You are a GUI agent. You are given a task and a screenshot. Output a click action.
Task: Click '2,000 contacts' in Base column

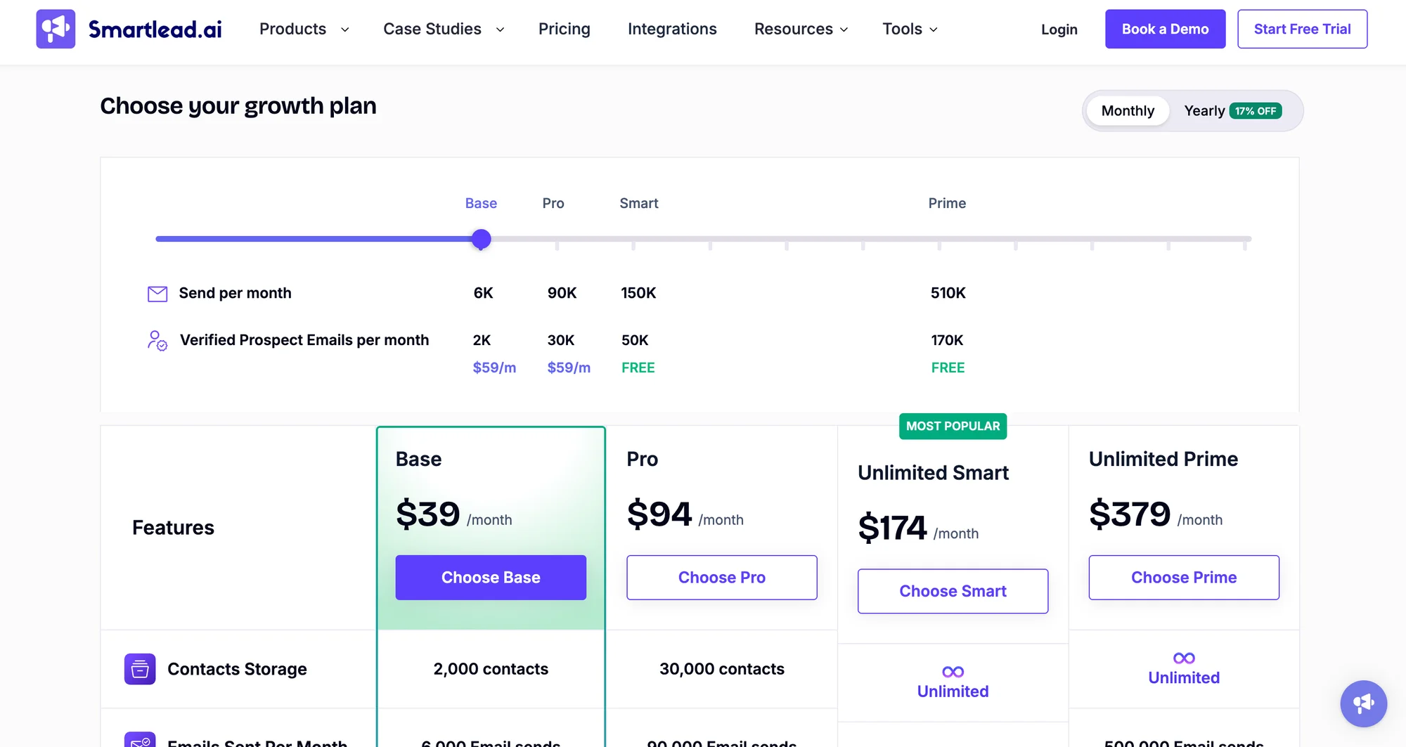[491, 669]
